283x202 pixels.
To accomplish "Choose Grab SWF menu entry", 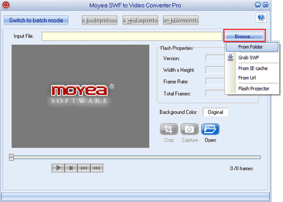I will click(253, 57).
